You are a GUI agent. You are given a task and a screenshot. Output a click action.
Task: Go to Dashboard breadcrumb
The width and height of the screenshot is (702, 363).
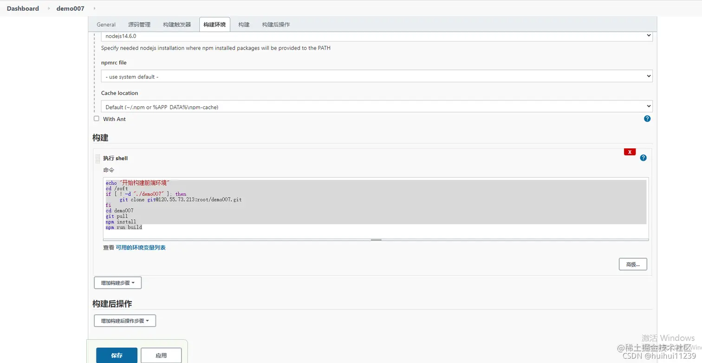coord(23,8)
